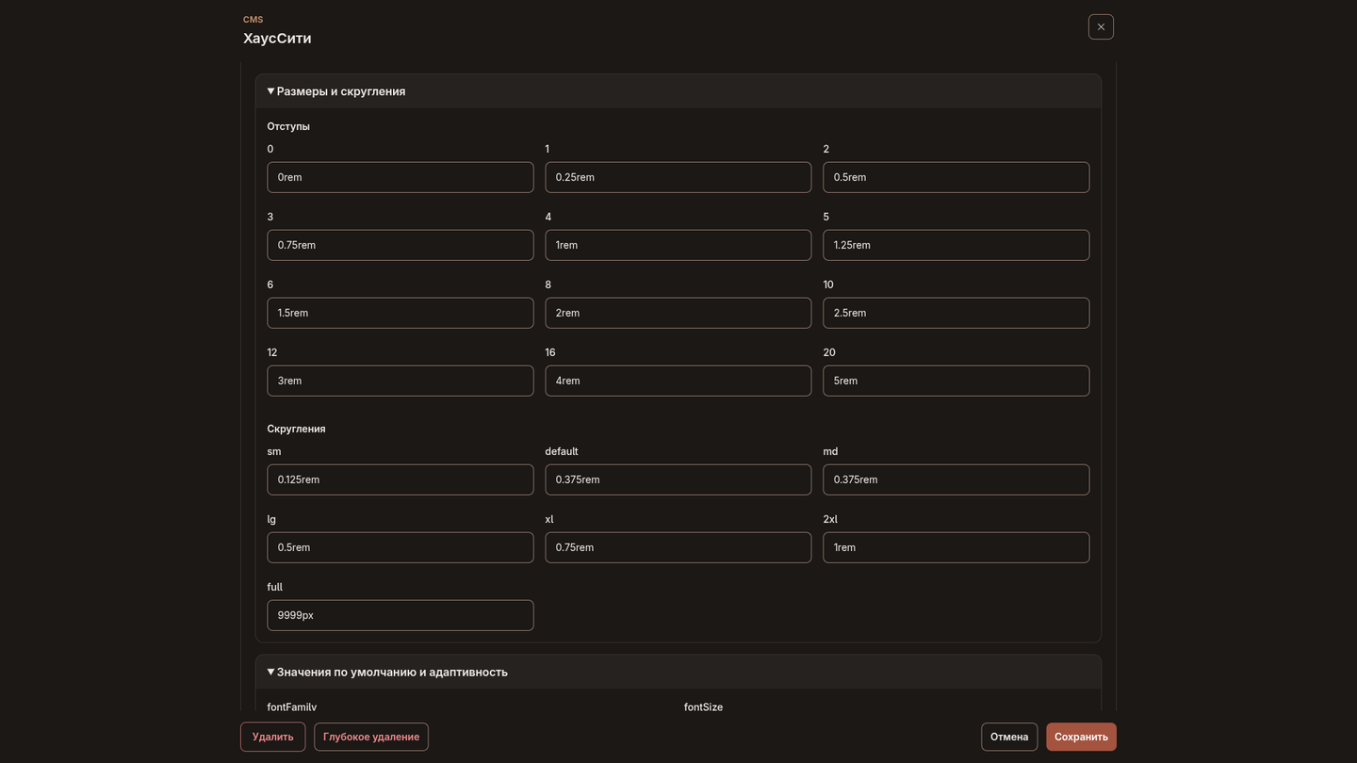This screenshot has width=1357, height=763.
Task: Save changes with the Сохранить button
Action: click(1081, 737)
